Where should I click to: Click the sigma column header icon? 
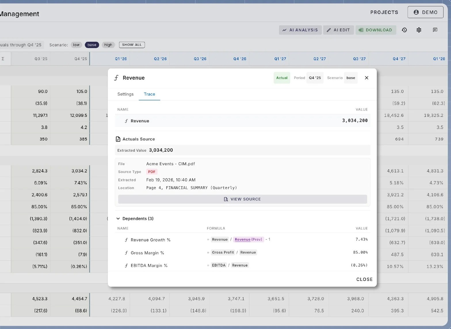click(3, 59)
